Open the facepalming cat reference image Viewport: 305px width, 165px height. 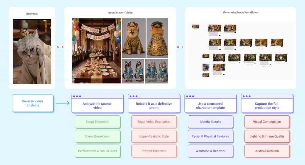click(32, 51)
